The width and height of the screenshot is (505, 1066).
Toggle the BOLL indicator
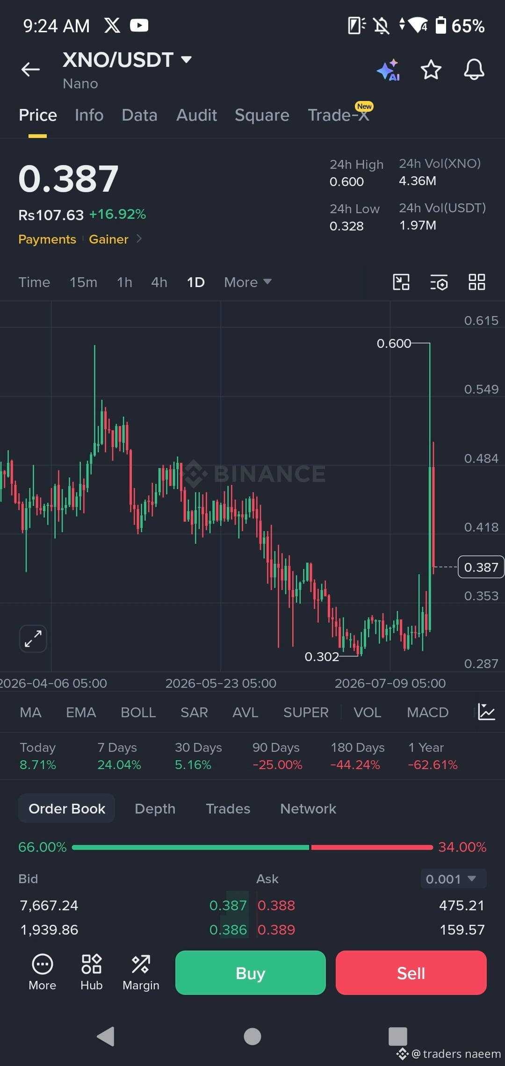[x=138, y=713]
